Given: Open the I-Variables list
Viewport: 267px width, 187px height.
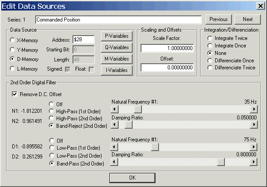Looking at the screenshot, I should point(116,70).
